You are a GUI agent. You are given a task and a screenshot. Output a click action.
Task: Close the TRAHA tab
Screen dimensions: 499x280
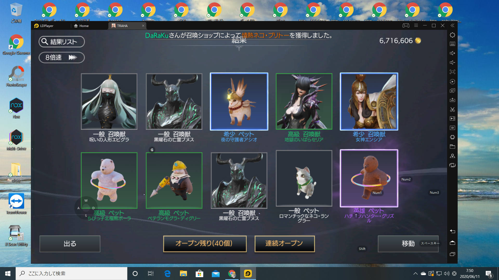pos(143,26)
